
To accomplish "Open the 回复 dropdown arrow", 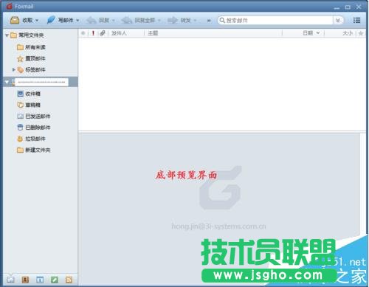I will 114,21.
